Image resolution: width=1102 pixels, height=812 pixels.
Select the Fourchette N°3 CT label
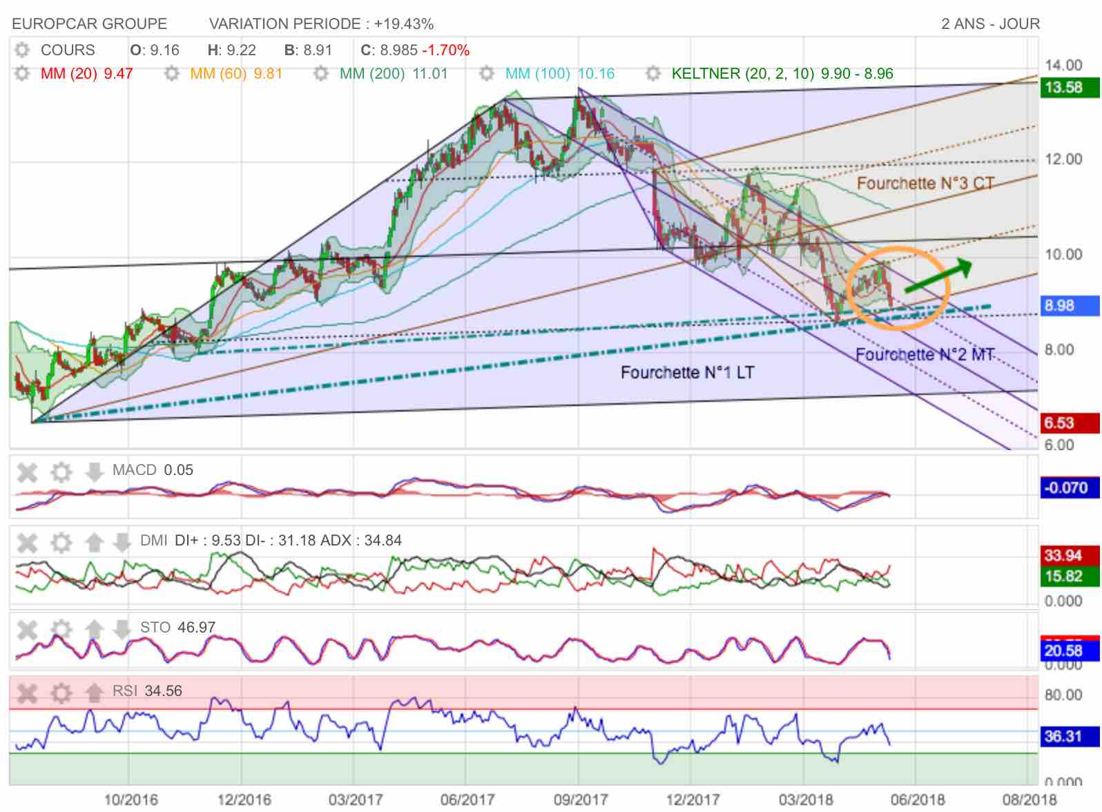(925, 183)
